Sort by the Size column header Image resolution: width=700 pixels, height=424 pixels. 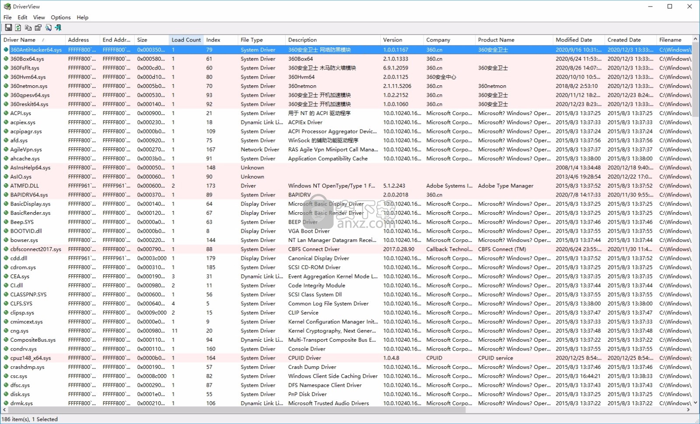[x=152, y=40]
